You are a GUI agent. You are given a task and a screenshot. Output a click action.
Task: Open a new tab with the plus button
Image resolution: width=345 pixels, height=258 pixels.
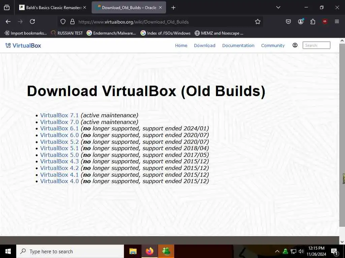point(174,8)
